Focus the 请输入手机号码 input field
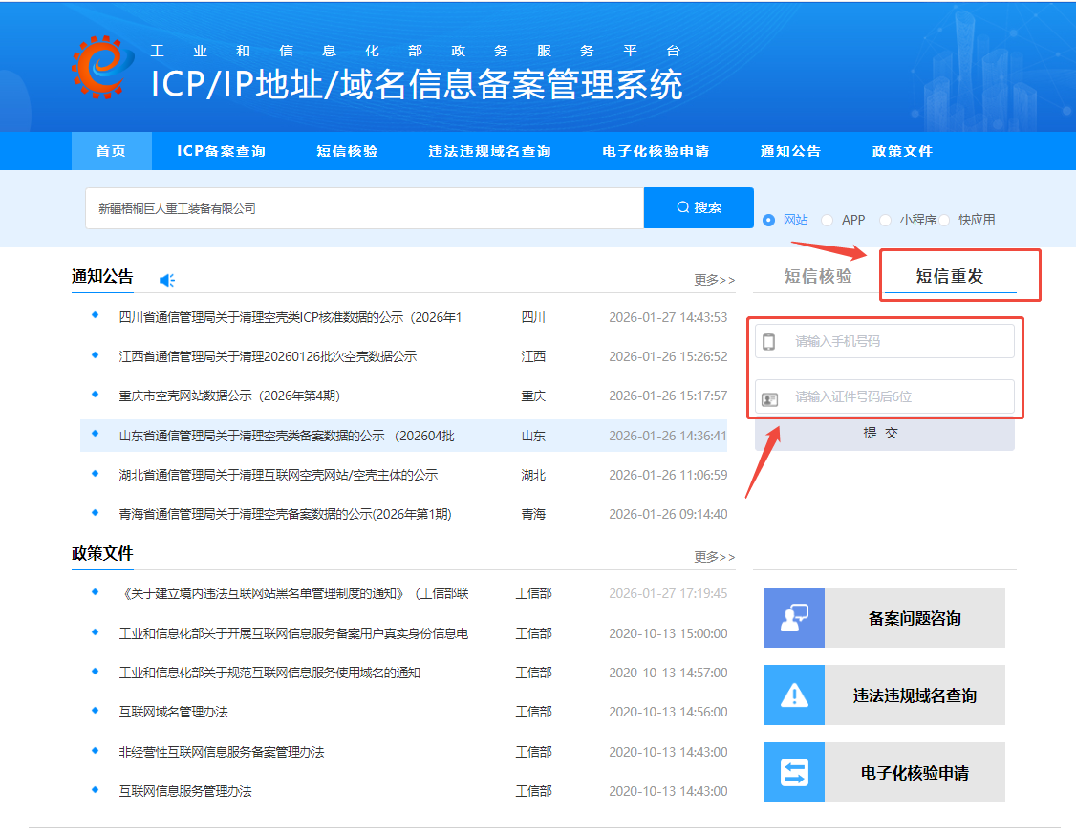 (x=898, y=342)
